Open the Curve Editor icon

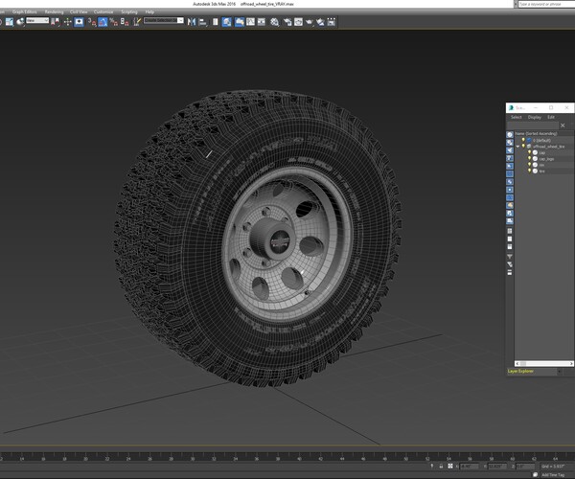[x=250, y=22]
